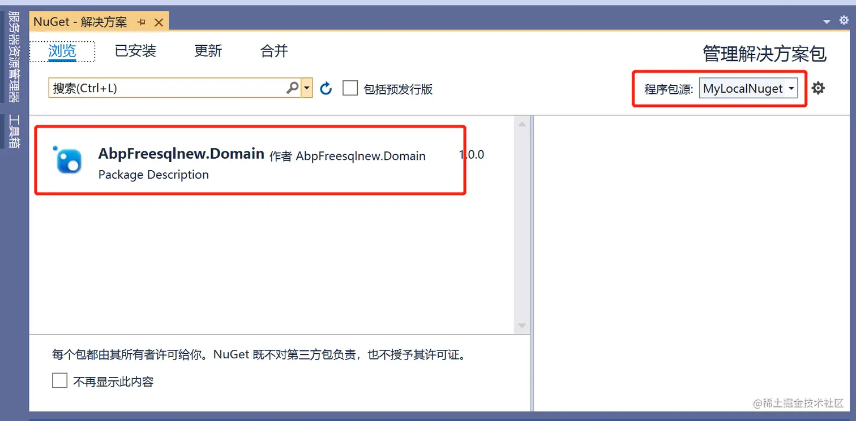Check 不再显示此内容 option
This screenshot has height=421, width=856.
(59, 380)
